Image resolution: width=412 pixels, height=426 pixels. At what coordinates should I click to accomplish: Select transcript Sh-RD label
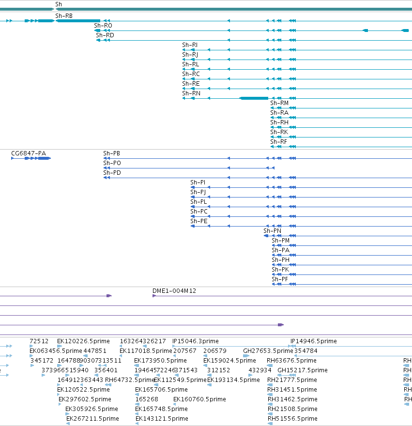[x=105, y=35]
